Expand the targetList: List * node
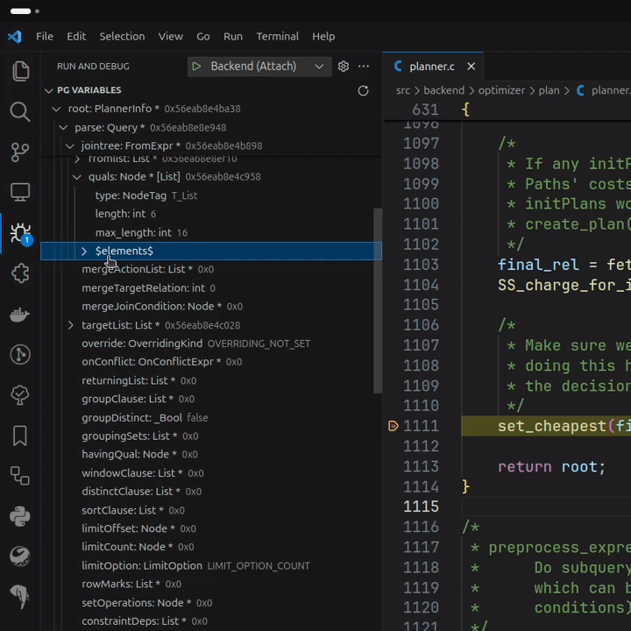Viewport: 631px width, 631px height. (x=71, y=325)
